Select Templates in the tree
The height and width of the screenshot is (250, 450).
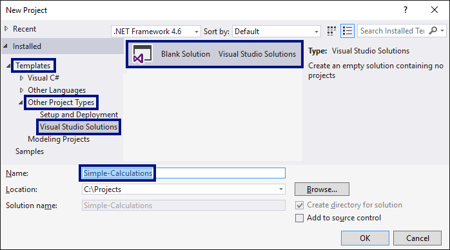pos(33,66)
